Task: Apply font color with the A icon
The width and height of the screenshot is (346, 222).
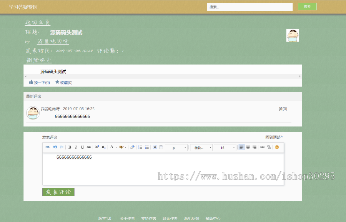Action: 111,147
